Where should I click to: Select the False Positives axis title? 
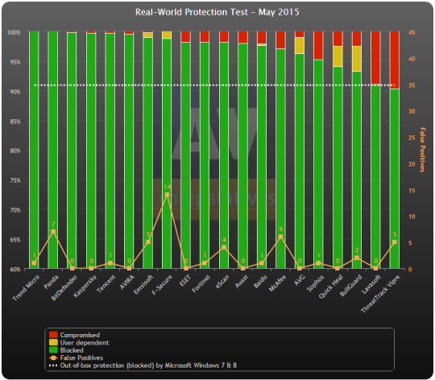coord(422,150)
